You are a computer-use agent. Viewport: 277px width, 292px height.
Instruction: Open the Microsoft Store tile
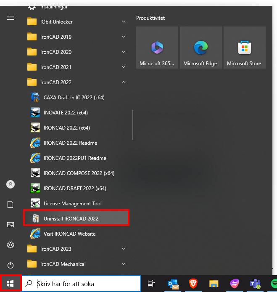245,48
